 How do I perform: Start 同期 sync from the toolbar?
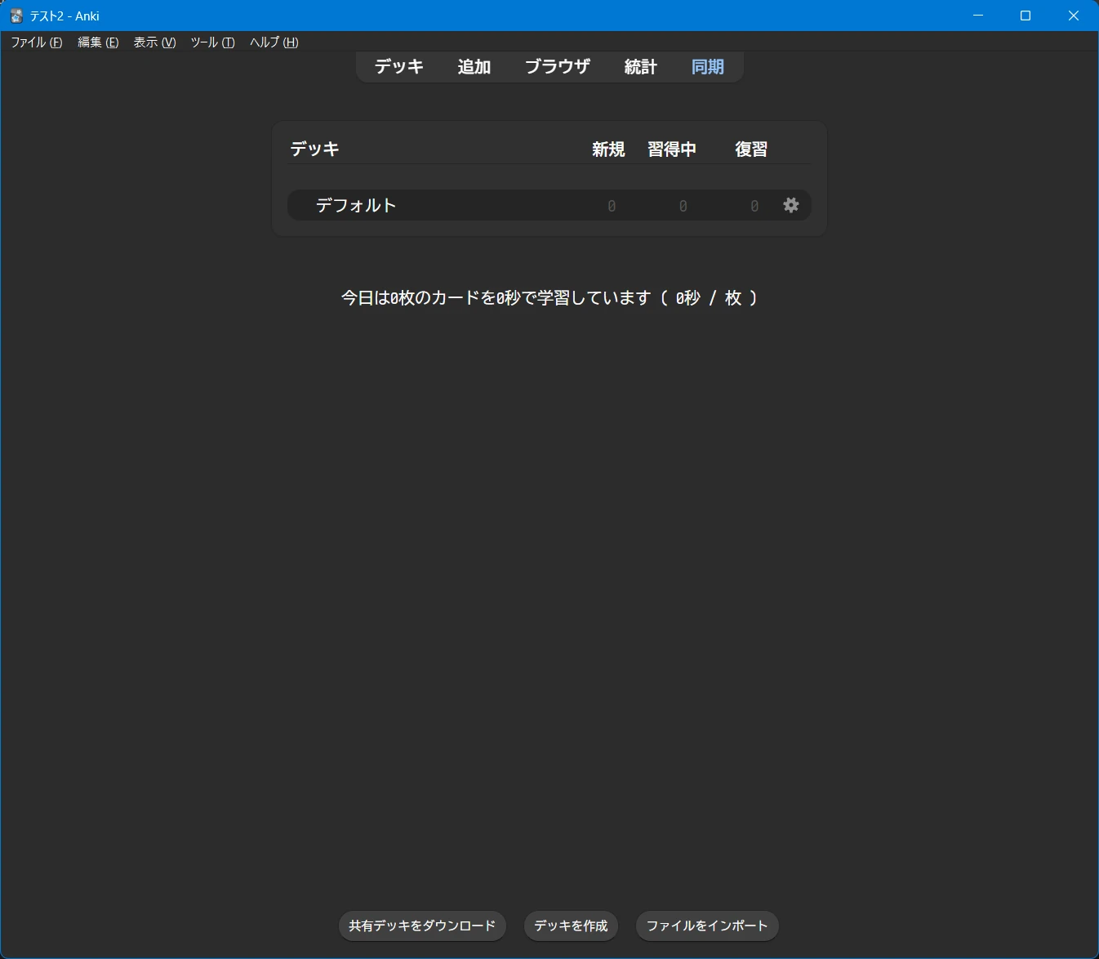(x=707, y=67)
